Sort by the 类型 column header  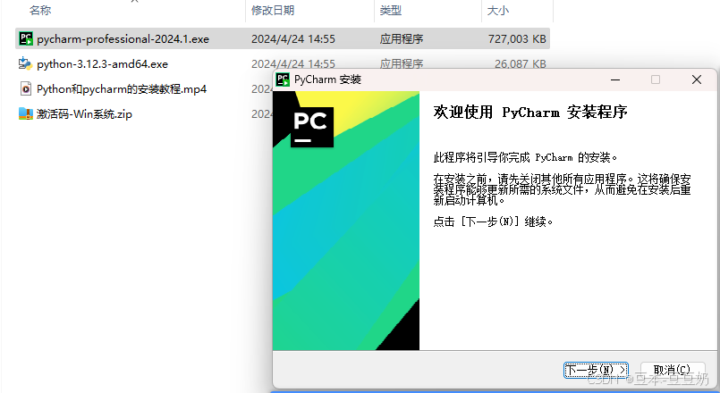[x=391, y=10]
